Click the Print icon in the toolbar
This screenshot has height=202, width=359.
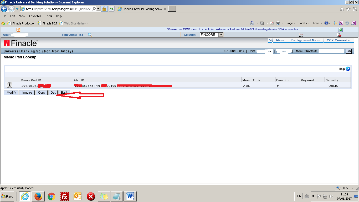[x=278, y=23]
